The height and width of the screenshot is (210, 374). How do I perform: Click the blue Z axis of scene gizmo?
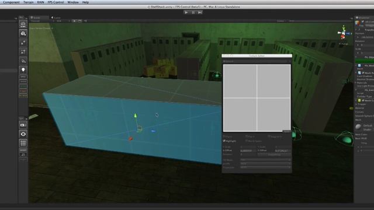click(x=348, y=34)
